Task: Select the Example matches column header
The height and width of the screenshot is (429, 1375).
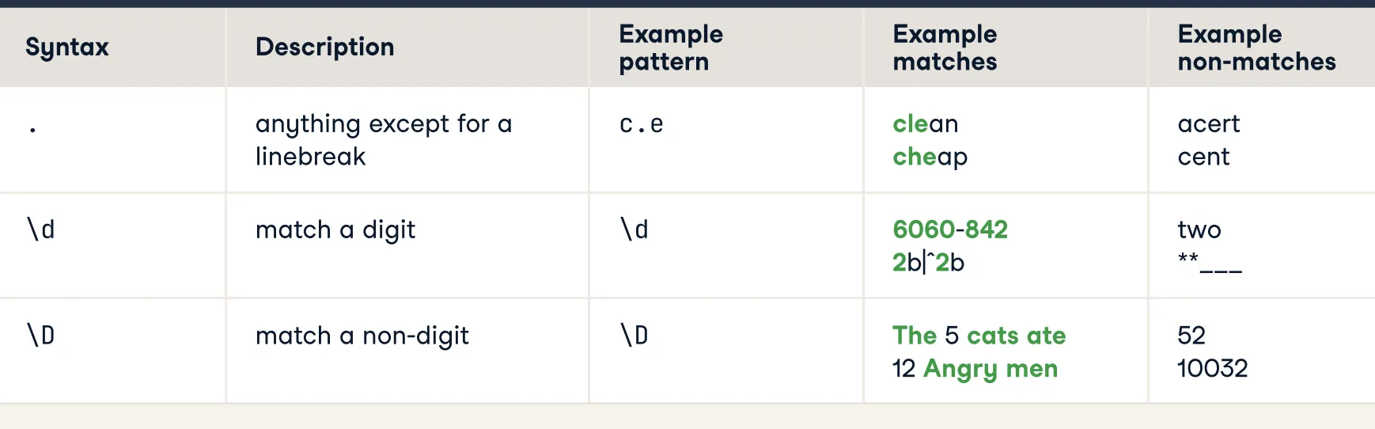Action: pyautogui.click(x=945, y=47)
